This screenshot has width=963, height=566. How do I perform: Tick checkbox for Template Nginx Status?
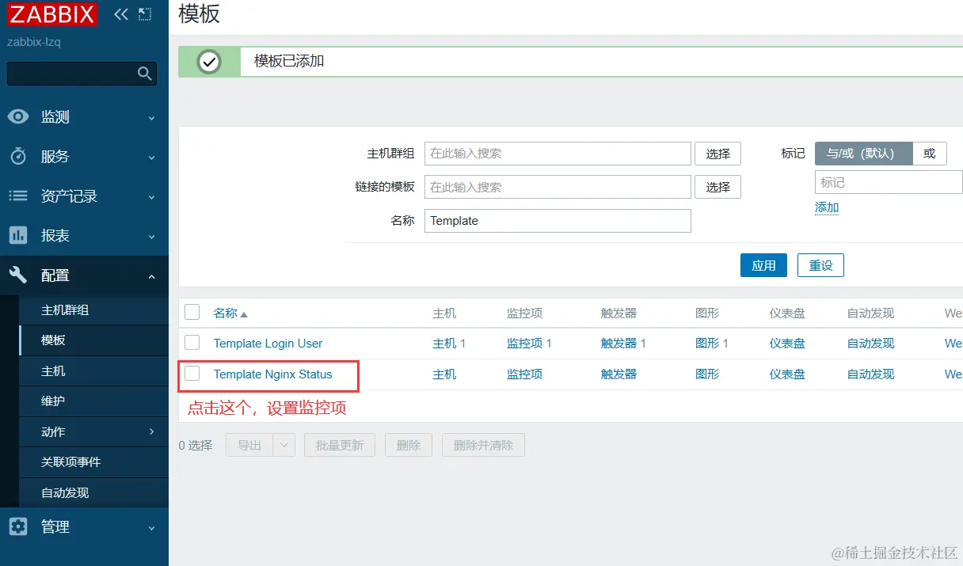point(192,374)
